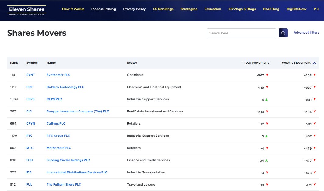
Task: Open How It Works menu
Action: [x=73, y=9]
